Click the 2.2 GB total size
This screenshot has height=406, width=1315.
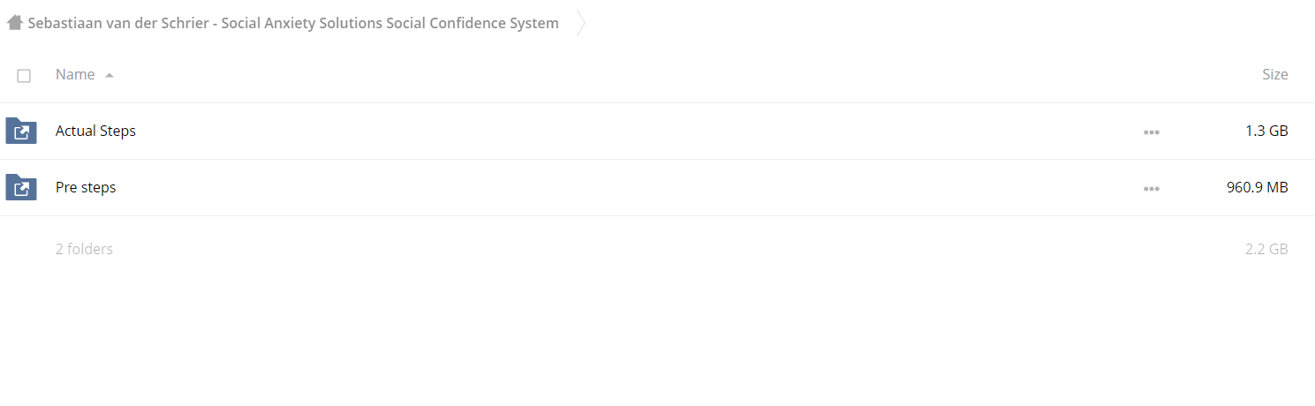click(1266, 250)
